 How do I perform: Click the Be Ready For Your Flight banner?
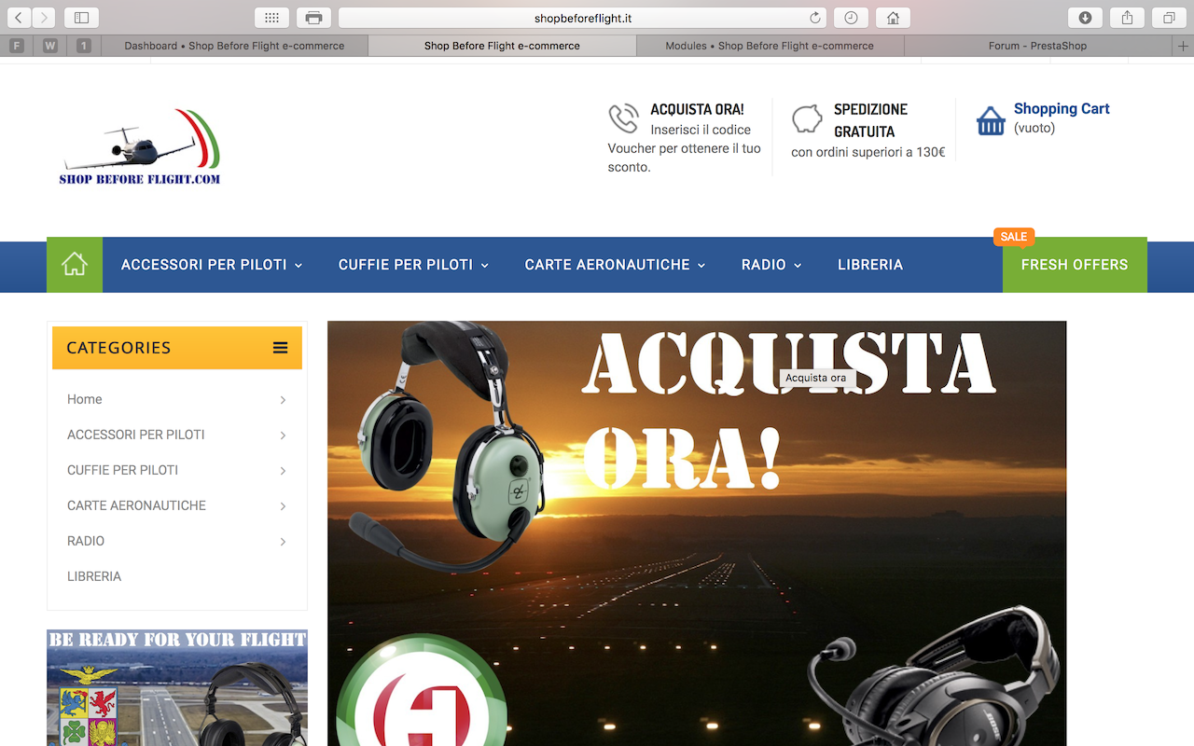(177, 687)
